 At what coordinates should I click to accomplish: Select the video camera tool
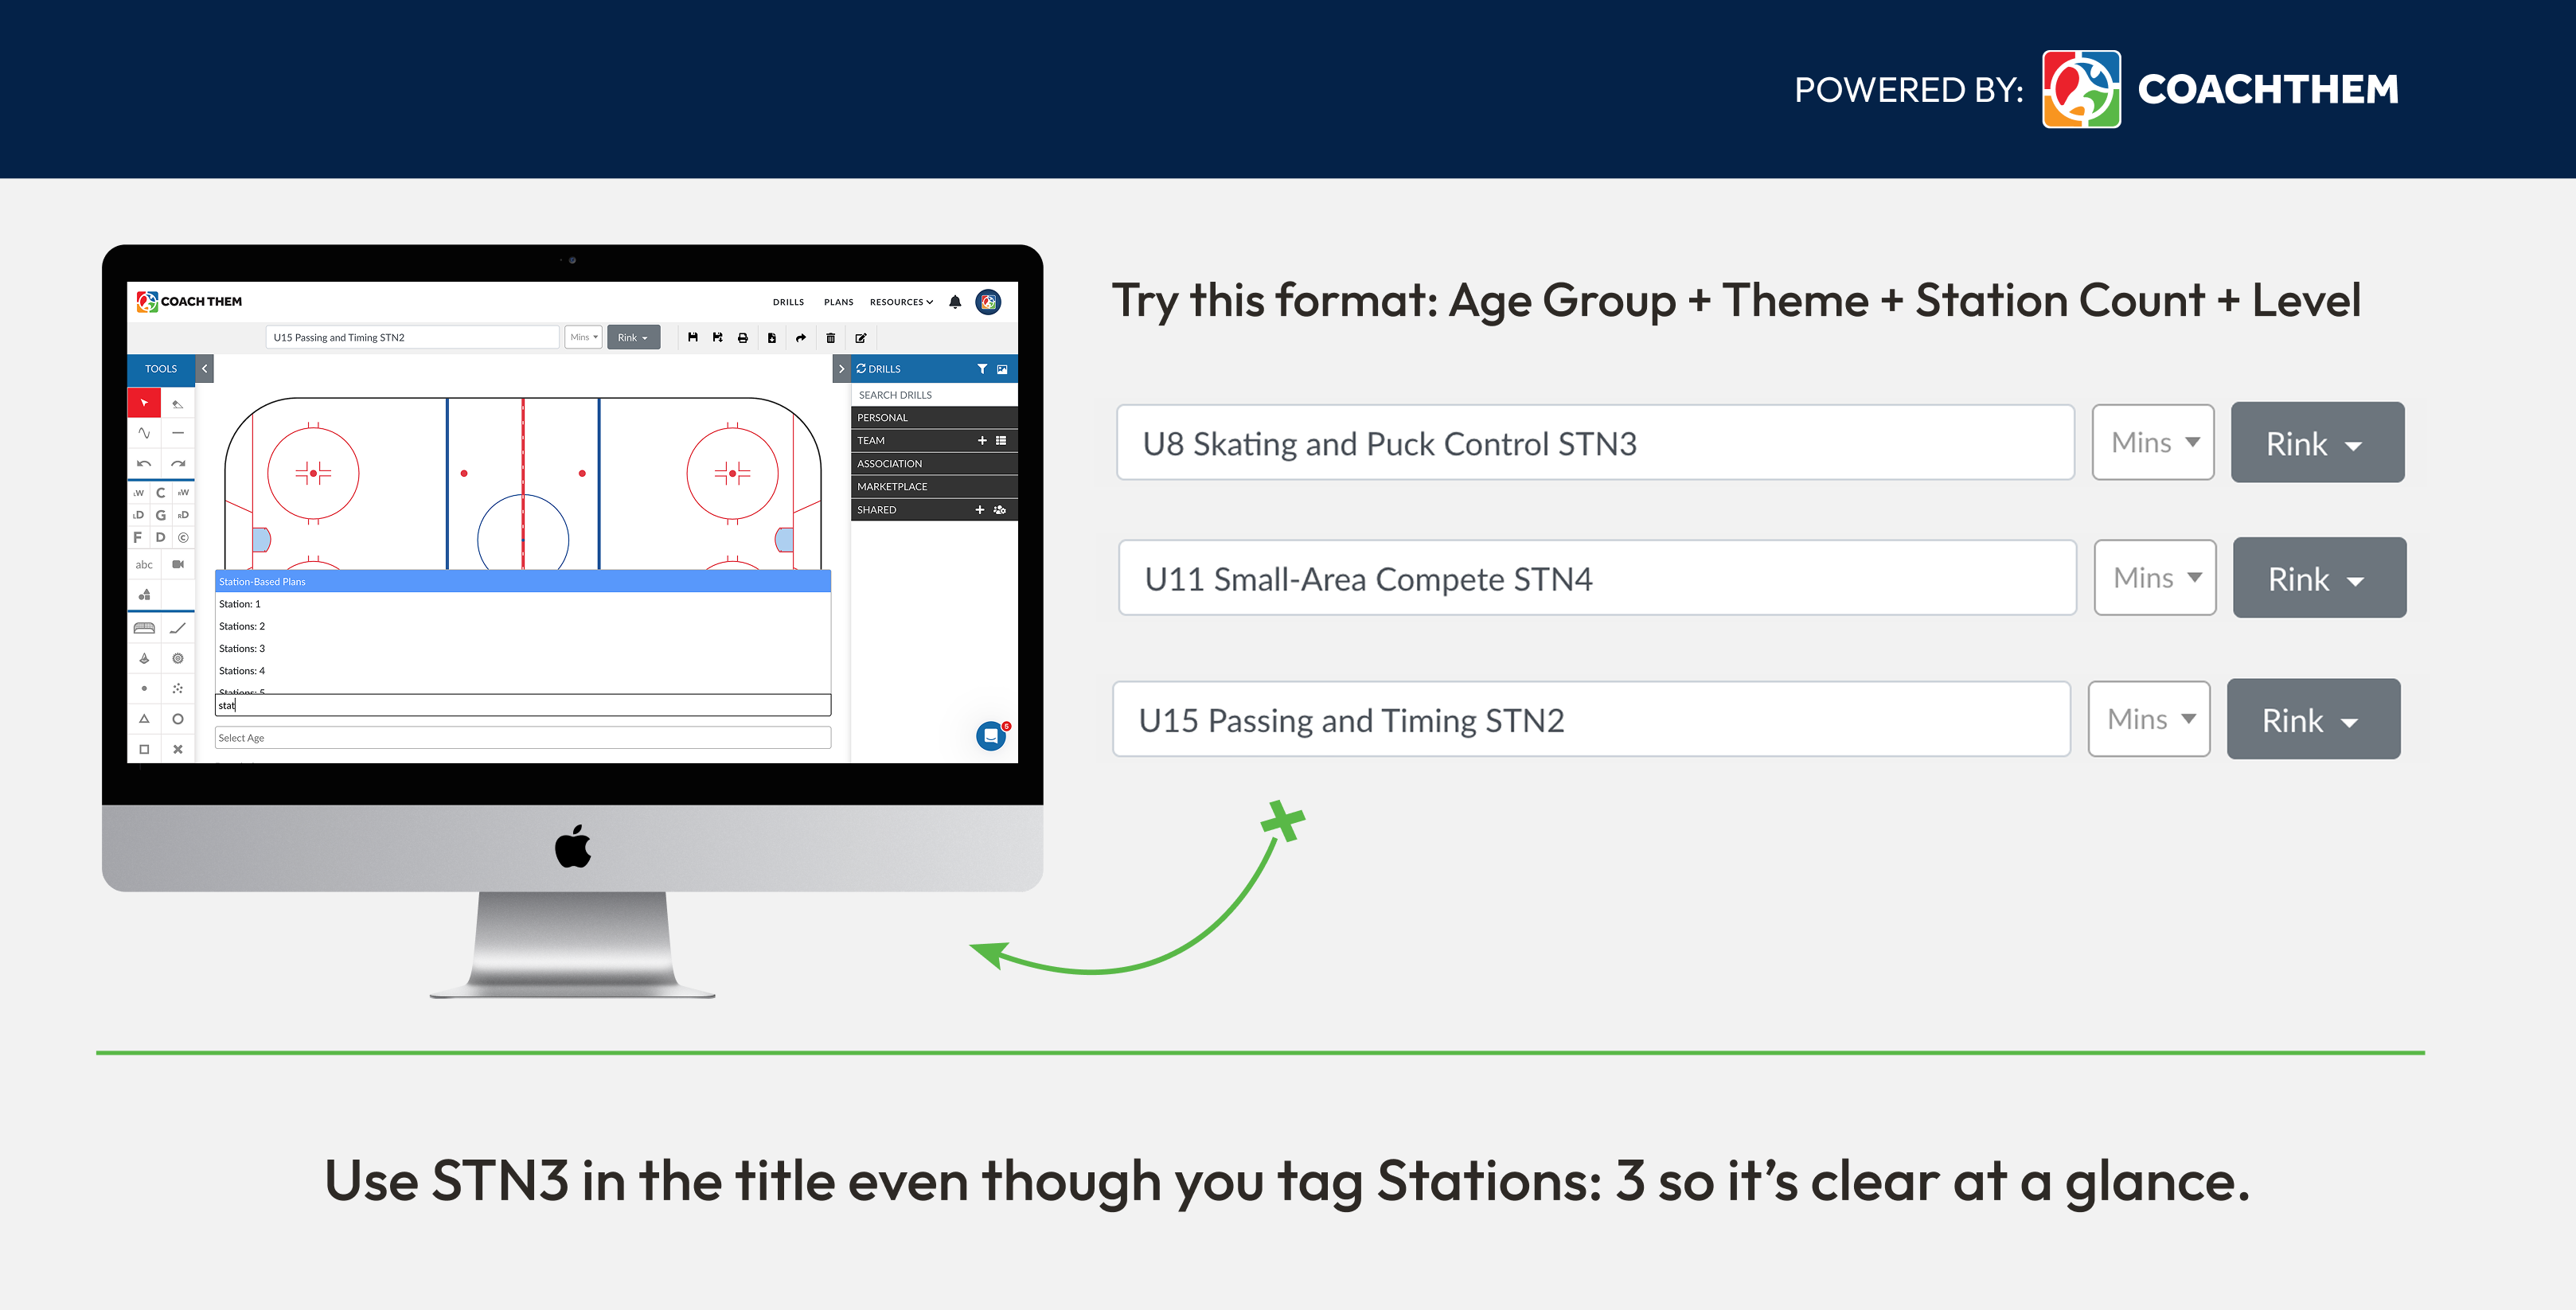tap(180, 565)
